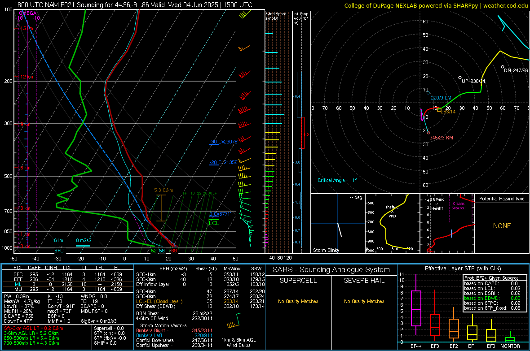This screenshot has width=530, height=351.
Task: Click the Prob EF2+ Given Supercell heading
Action: [492, 278]
